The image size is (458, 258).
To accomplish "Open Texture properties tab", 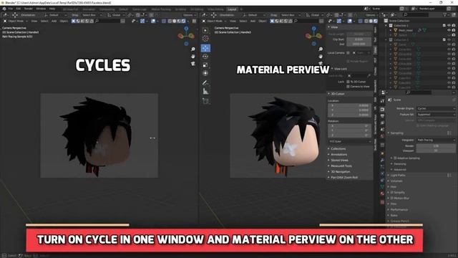I will coord(382,202).
